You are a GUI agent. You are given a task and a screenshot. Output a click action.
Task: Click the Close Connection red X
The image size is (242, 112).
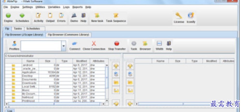point(94,44)
